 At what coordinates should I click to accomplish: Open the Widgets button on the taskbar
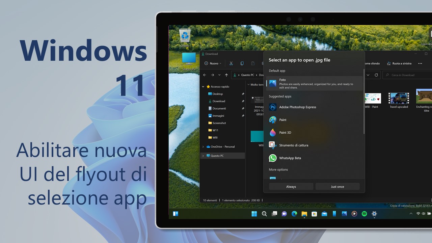175,214
